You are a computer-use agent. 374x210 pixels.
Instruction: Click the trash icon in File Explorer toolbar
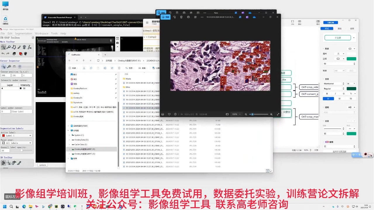[x=119, y=68]
